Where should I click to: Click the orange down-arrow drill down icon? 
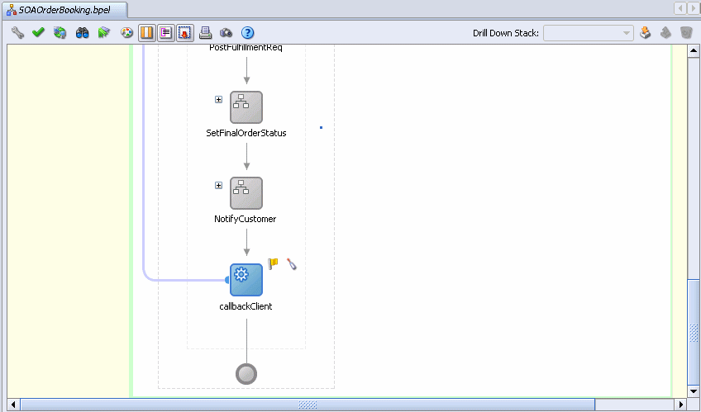(645, 32)
